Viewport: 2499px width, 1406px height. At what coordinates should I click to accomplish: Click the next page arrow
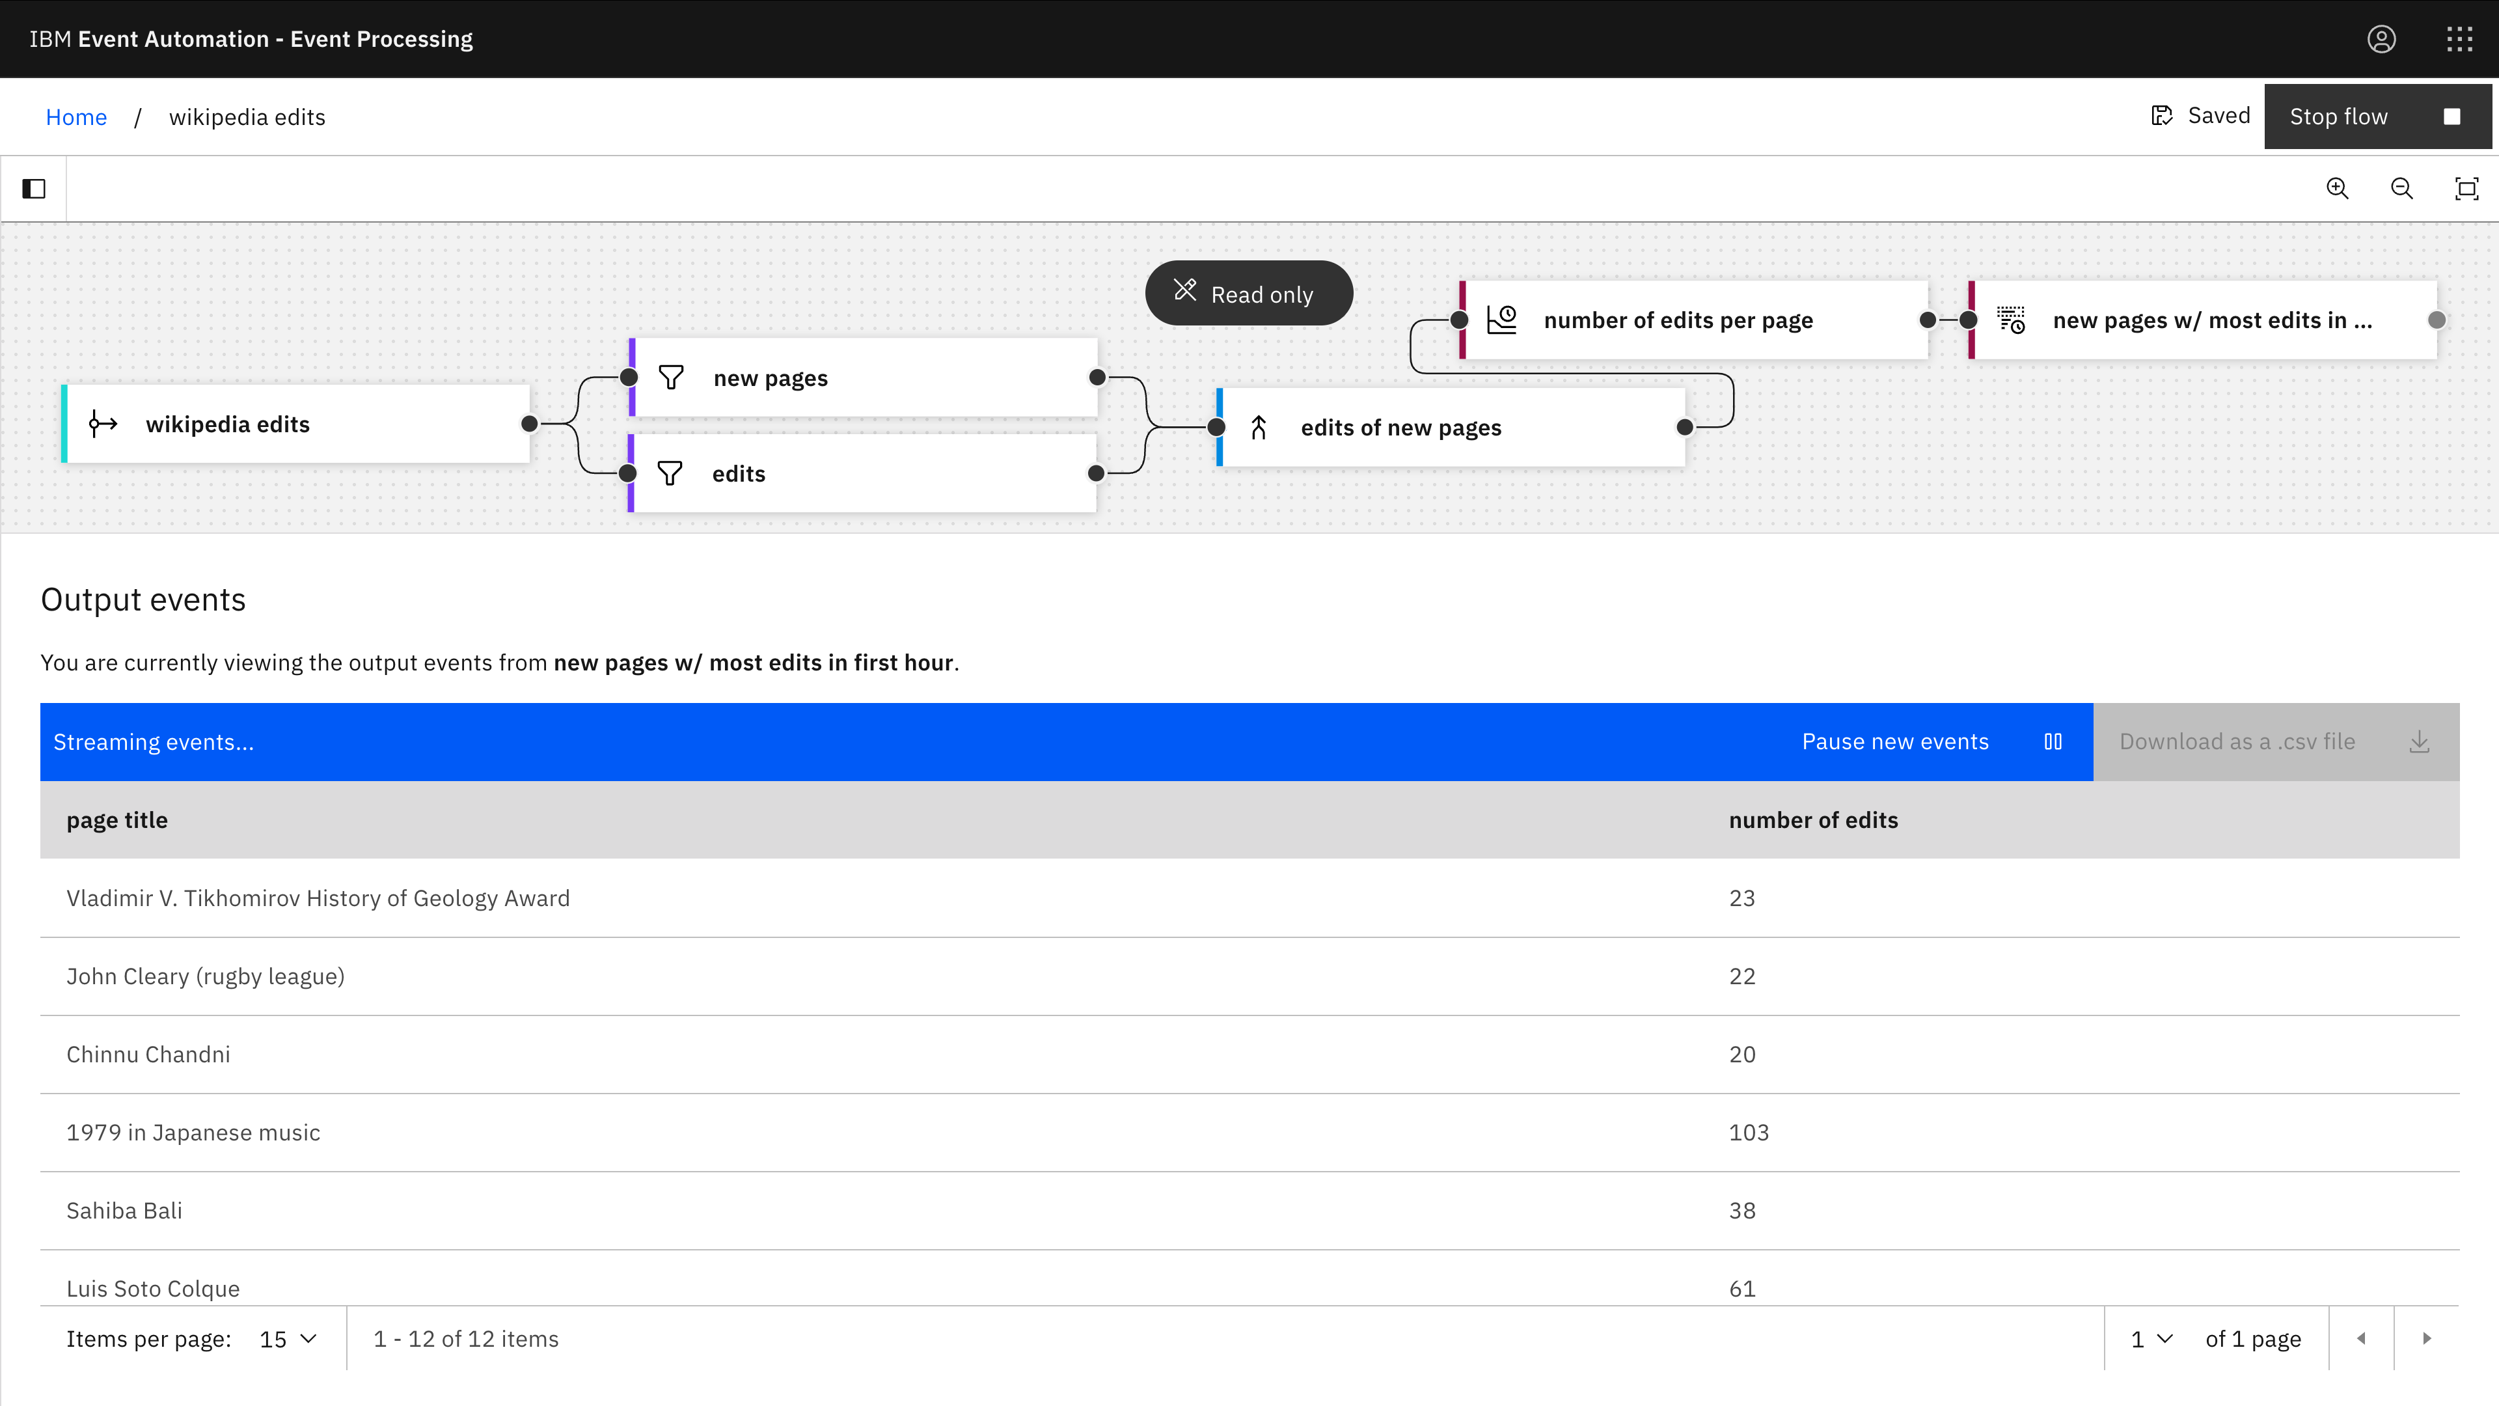click(2426, 1339)
